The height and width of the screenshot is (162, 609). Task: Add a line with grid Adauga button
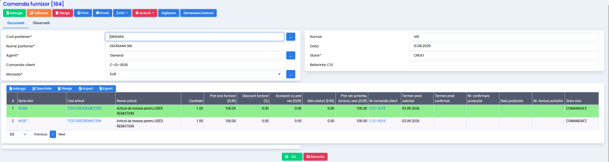pyautogui.click(x=17, y=88)
